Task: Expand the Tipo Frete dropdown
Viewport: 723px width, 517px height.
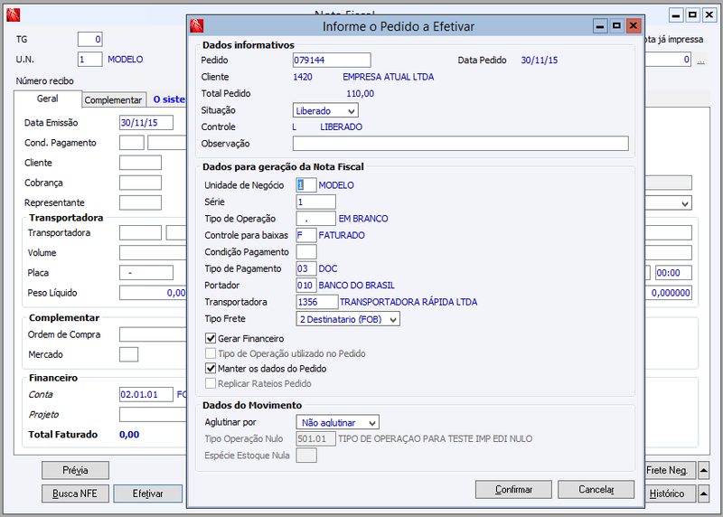Action: (348, 319)
